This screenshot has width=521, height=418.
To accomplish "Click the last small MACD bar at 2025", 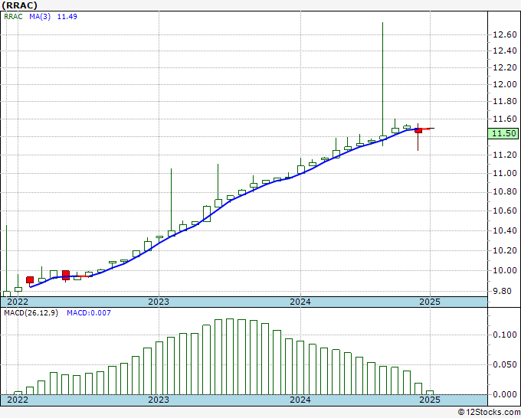I will point(430,392).
